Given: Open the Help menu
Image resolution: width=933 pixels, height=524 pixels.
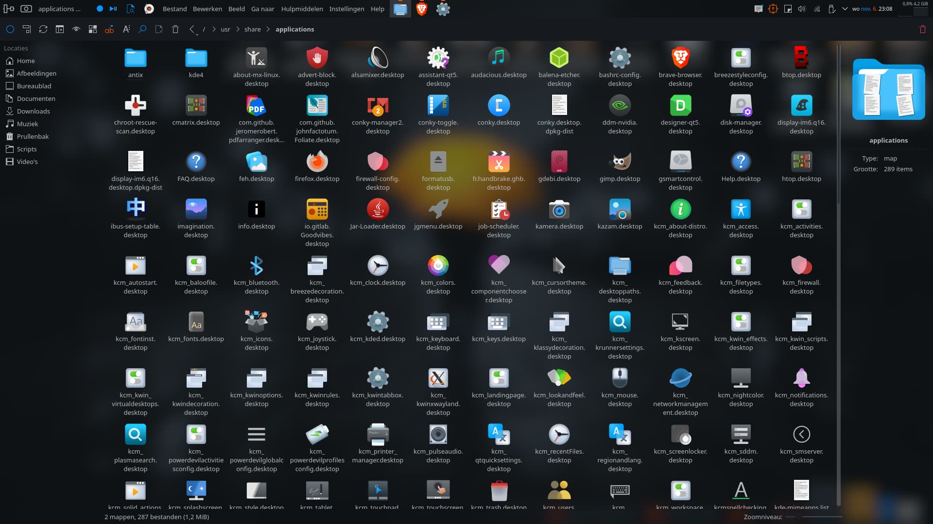Looking at the screenshot, I should (377, 9).
